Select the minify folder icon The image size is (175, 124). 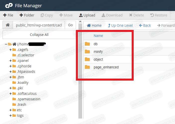87,52
